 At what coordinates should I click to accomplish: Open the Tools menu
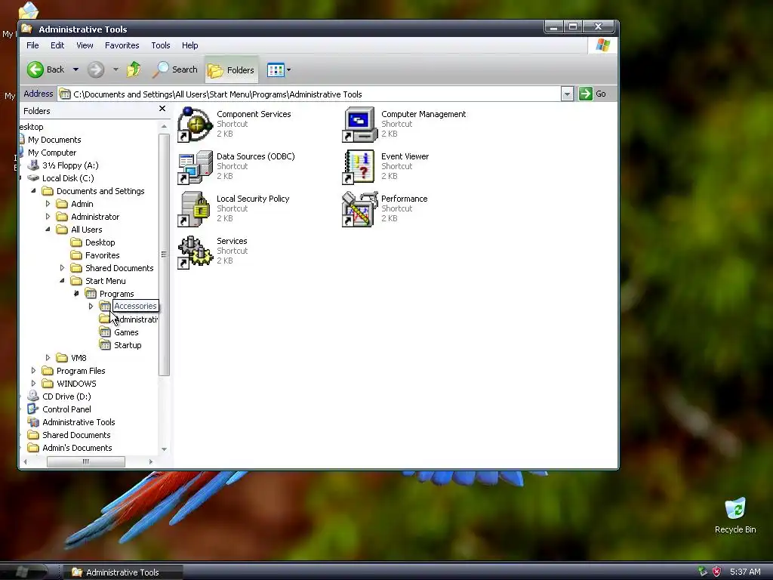click(161, 45)
